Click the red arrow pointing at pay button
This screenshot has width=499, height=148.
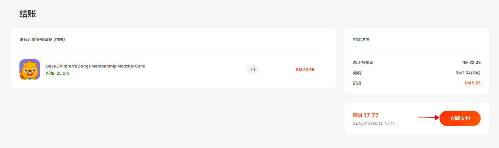coord(429,117)
